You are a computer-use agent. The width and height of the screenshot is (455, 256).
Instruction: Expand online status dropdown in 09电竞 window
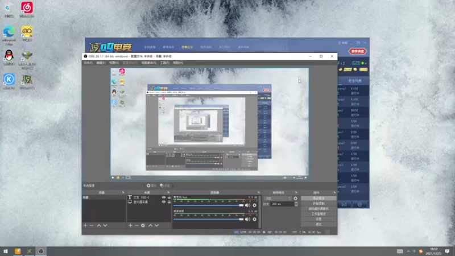(x=366, y=63)
